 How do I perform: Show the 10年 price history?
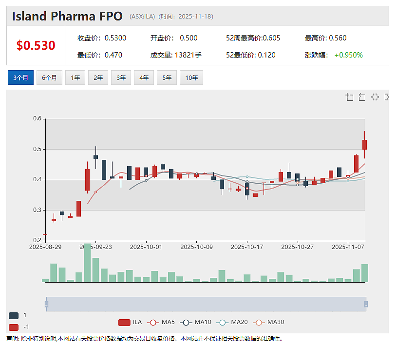191,77
